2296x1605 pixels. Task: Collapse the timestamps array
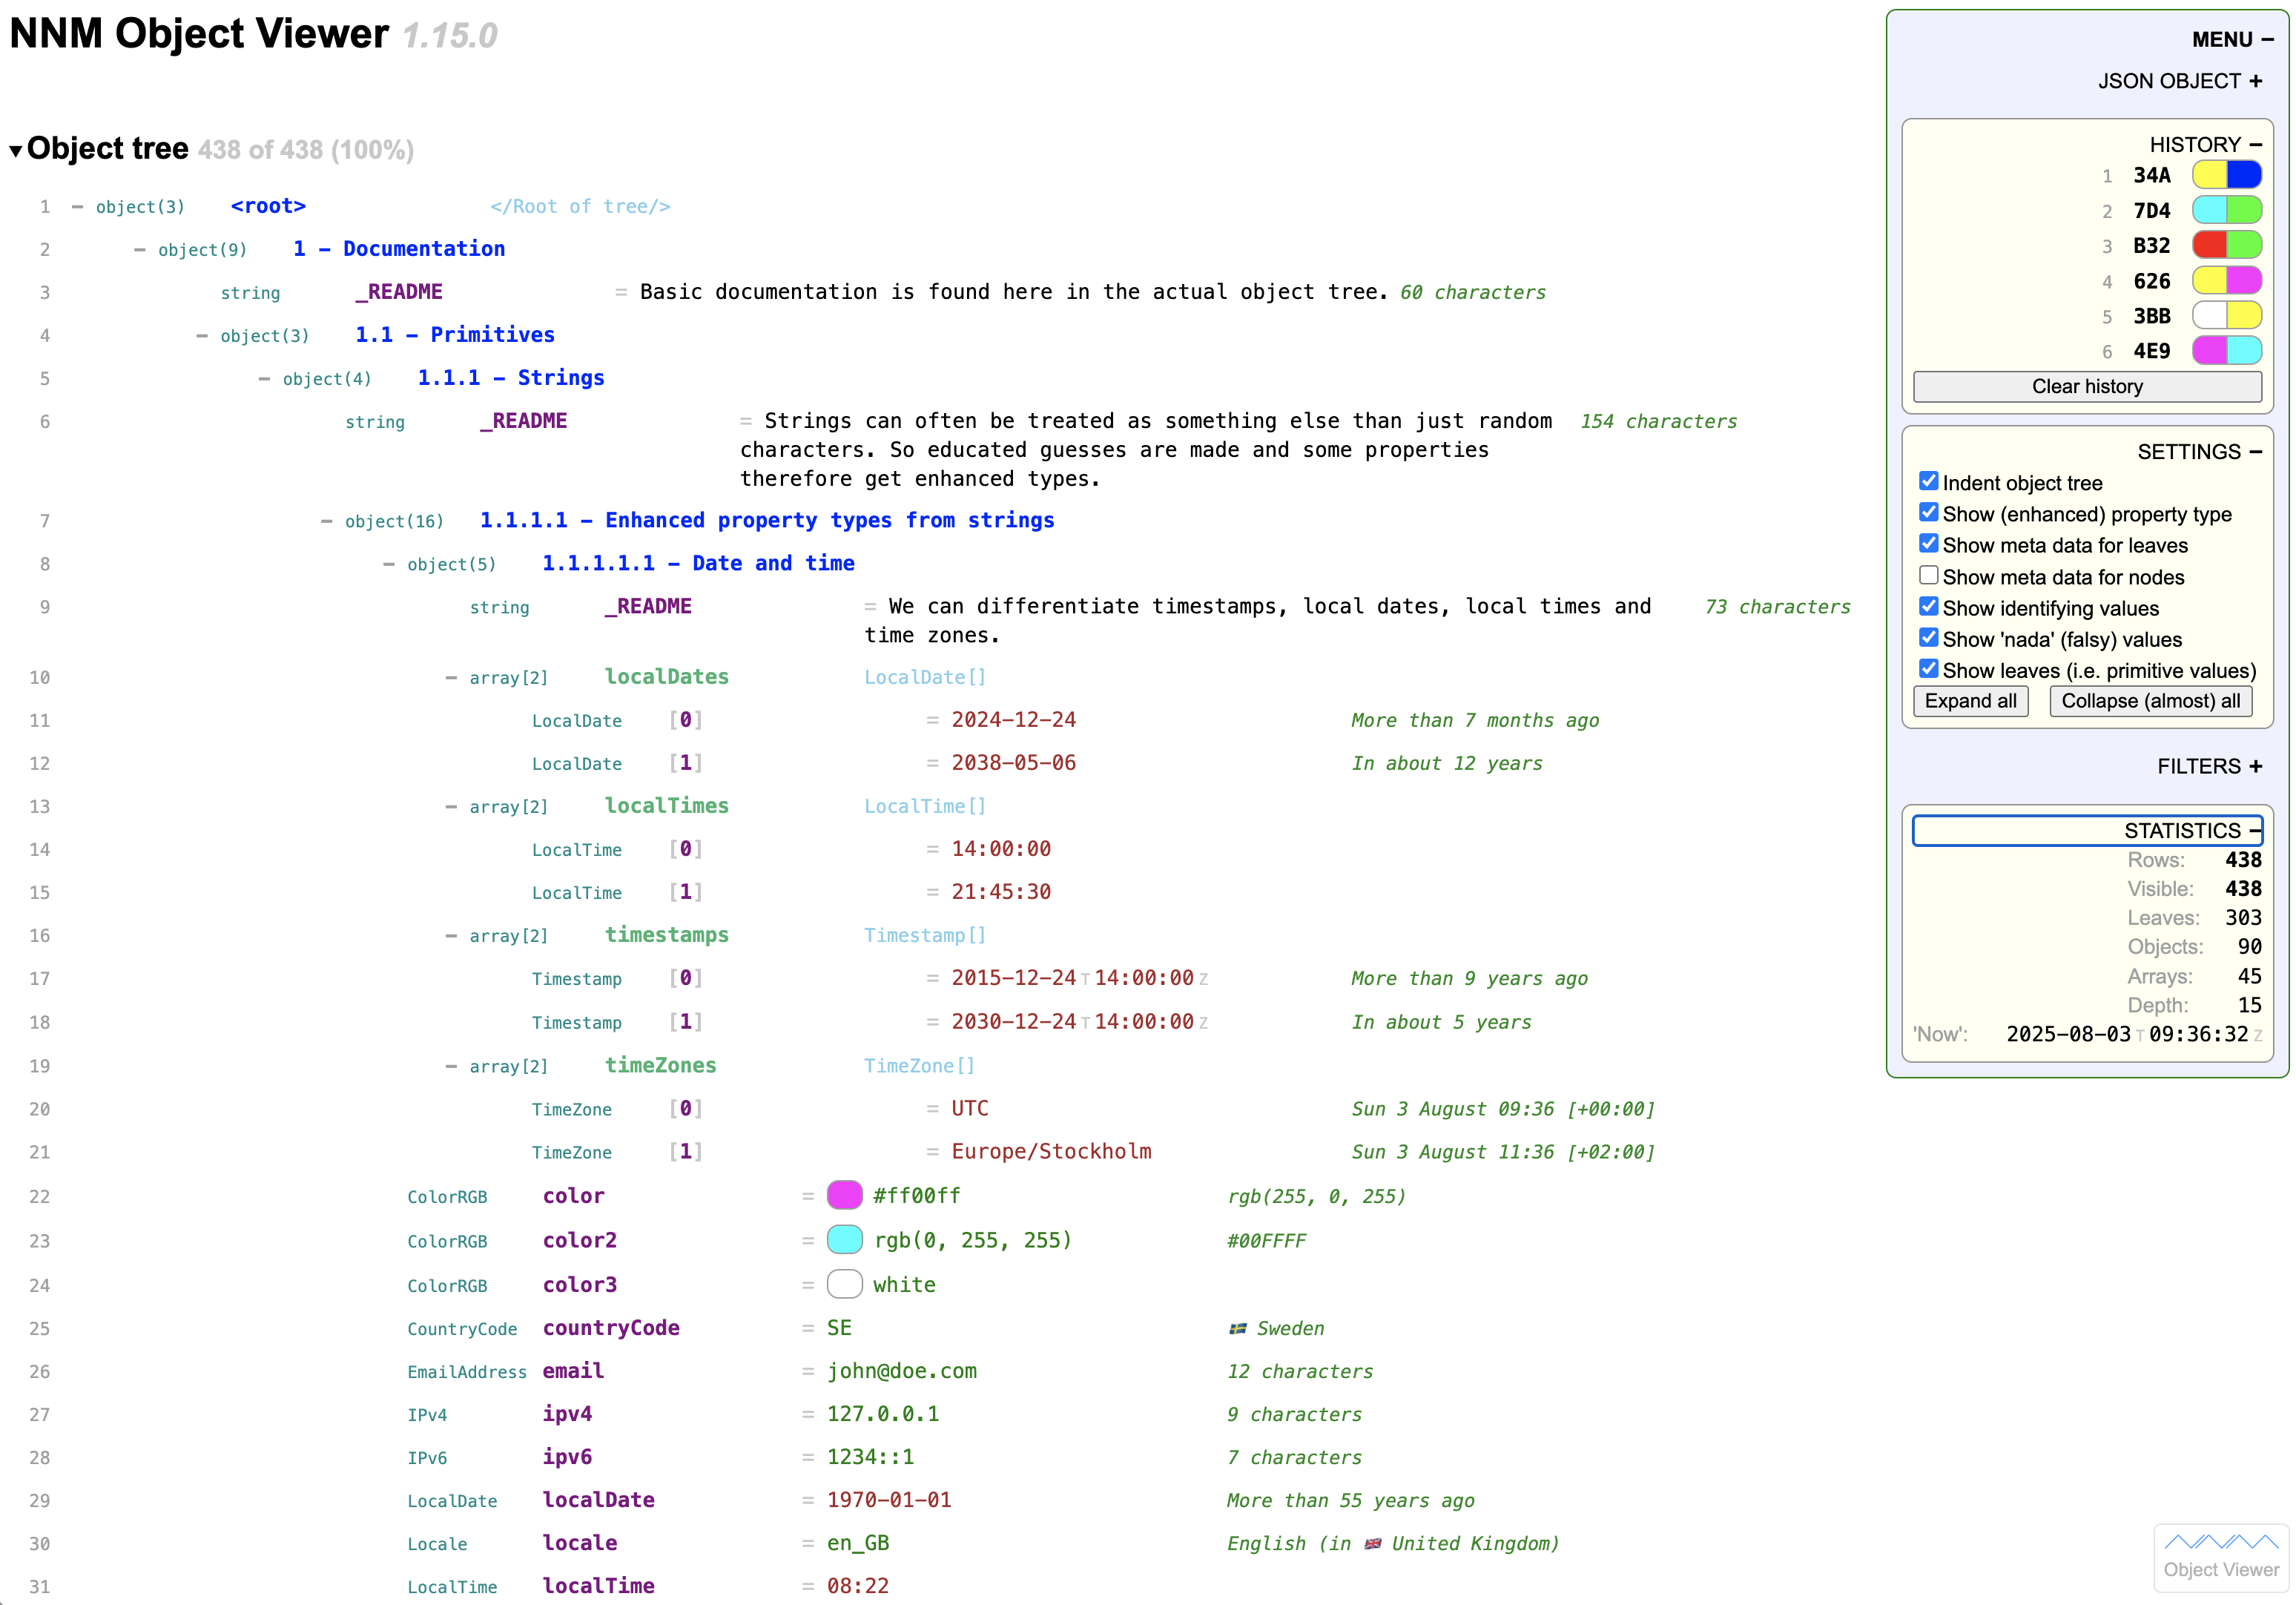[451, 936]
